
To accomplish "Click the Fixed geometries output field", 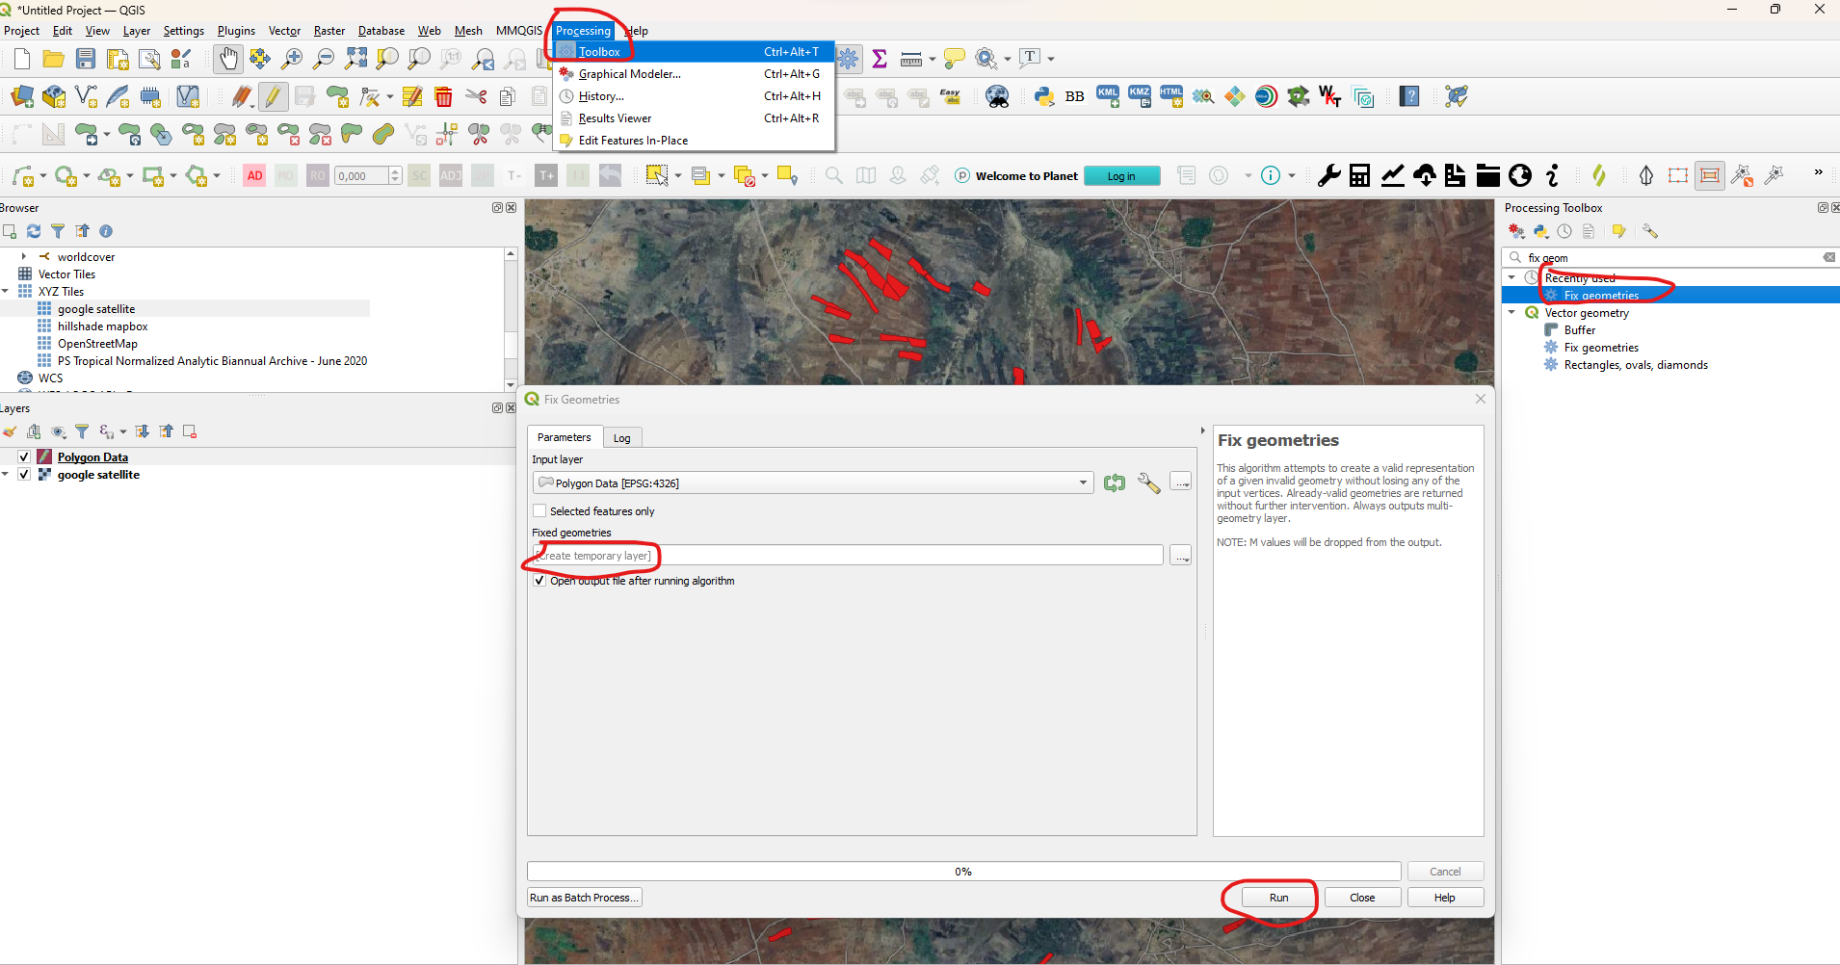I will [848, 556].
